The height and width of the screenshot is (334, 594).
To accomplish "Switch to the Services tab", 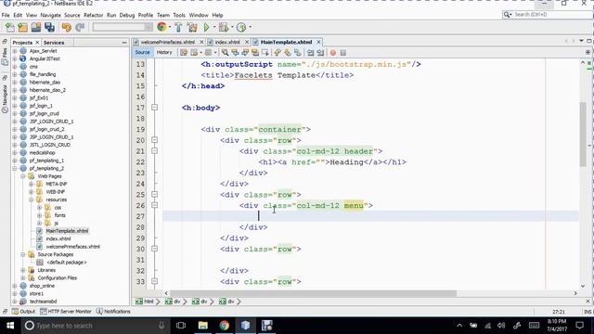I will tap(54, 43).
